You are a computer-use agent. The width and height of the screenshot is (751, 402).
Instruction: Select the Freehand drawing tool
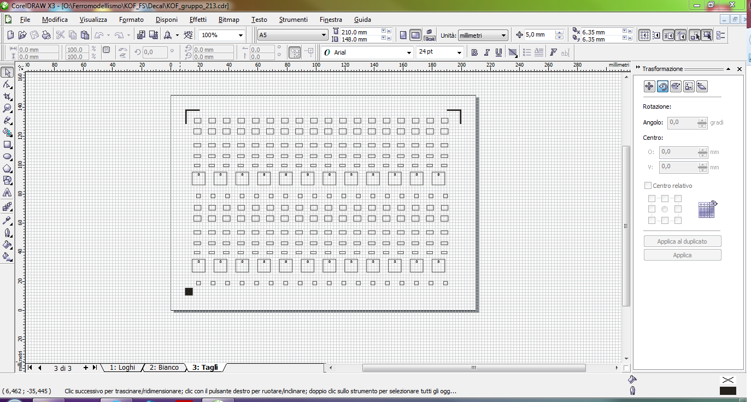point(7,120)
